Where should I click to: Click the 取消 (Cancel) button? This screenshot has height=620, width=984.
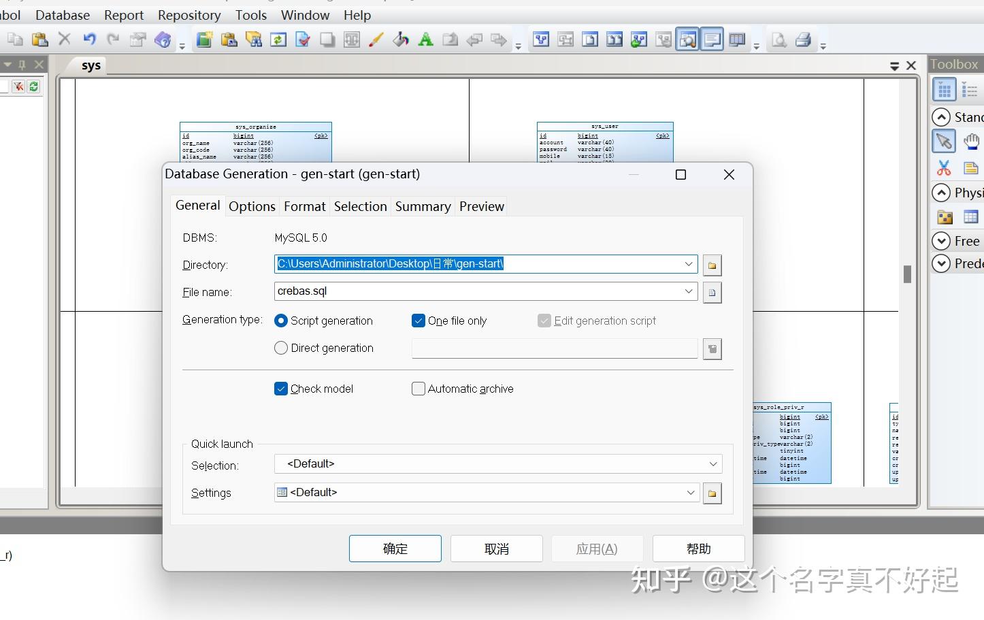point(497,549)
